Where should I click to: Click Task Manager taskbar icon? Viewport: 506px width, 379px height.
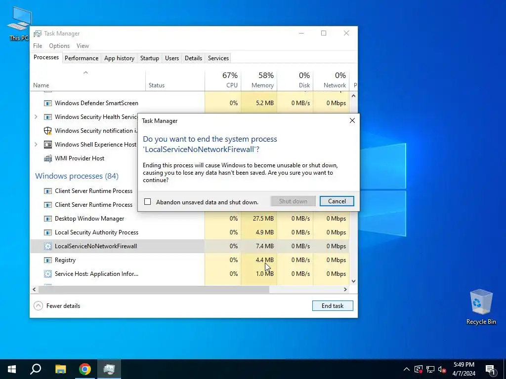109,369
